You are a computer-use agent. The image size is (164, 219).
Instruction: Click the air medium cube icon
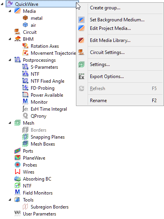25,25
